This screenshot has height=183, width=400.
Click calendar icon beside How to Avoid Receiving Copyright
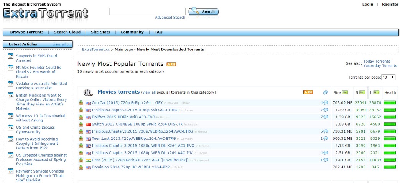click(x=11, y=139)
